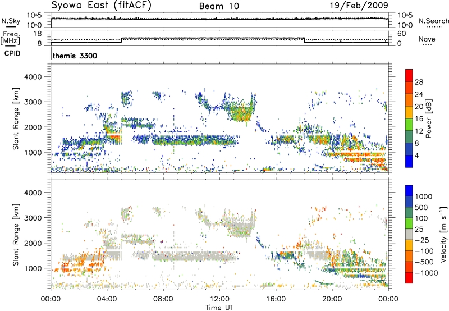This screenshot has height=311, width=449.
Task: Click the '25' label on Velocity color bar
Action: pos(419,229)
